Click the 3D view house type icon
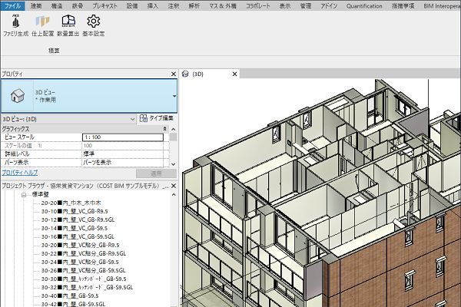The image size is (461, 307). coord(18,96)
